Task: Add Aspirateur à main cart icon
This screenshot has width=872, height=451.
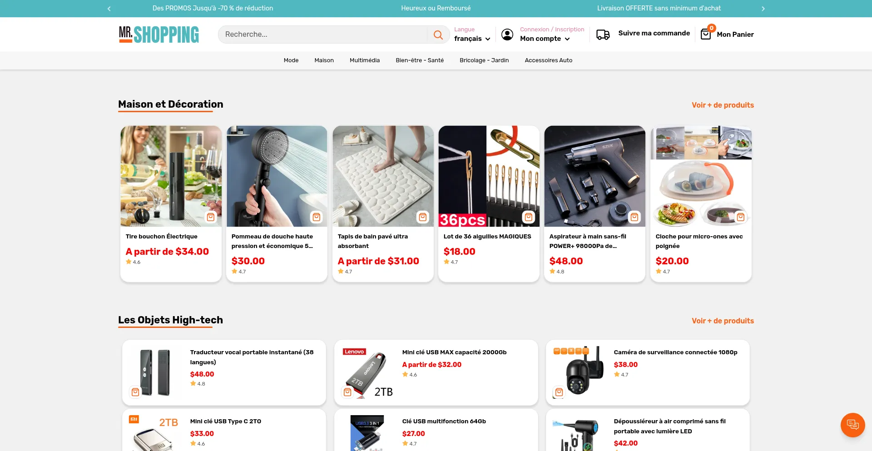Action: click(x=634, y=217)
